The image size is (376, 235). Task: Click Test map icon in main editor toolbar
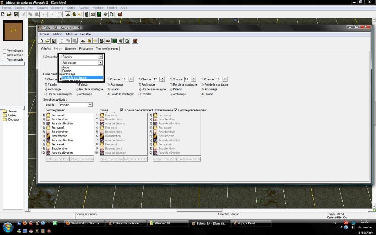tap(120, 14)
